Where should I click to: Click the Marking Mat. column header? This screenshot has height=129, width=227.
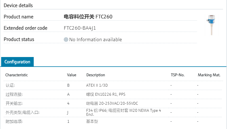coord(209,75)
